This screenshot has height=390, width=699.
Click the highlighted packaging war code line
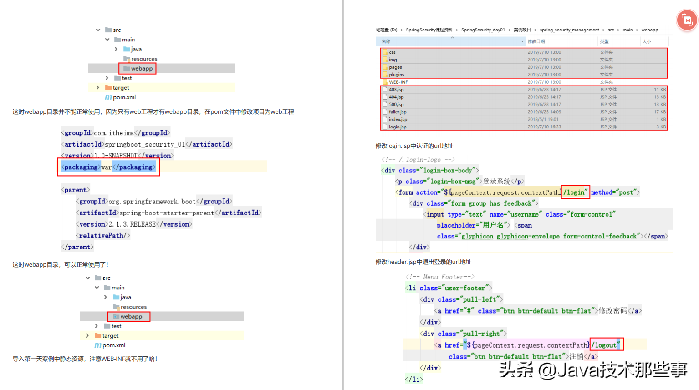pyautogui.click(x=108, y=167)
